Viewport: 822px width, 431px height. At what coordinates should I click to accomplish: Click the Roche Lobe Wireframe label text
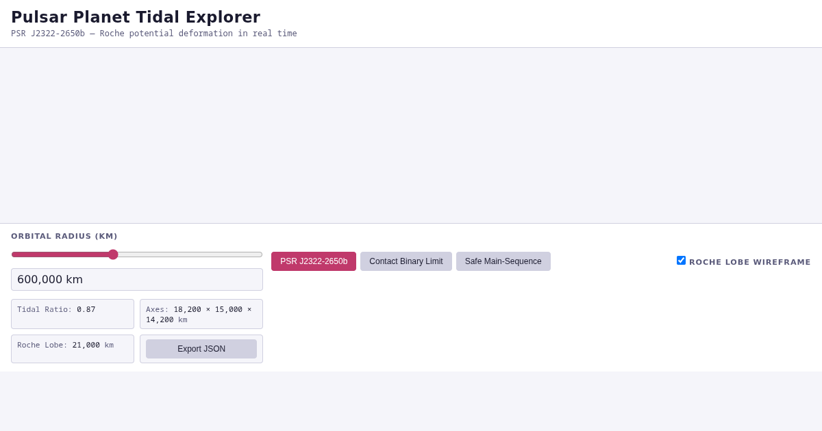[x=750, y=262]
